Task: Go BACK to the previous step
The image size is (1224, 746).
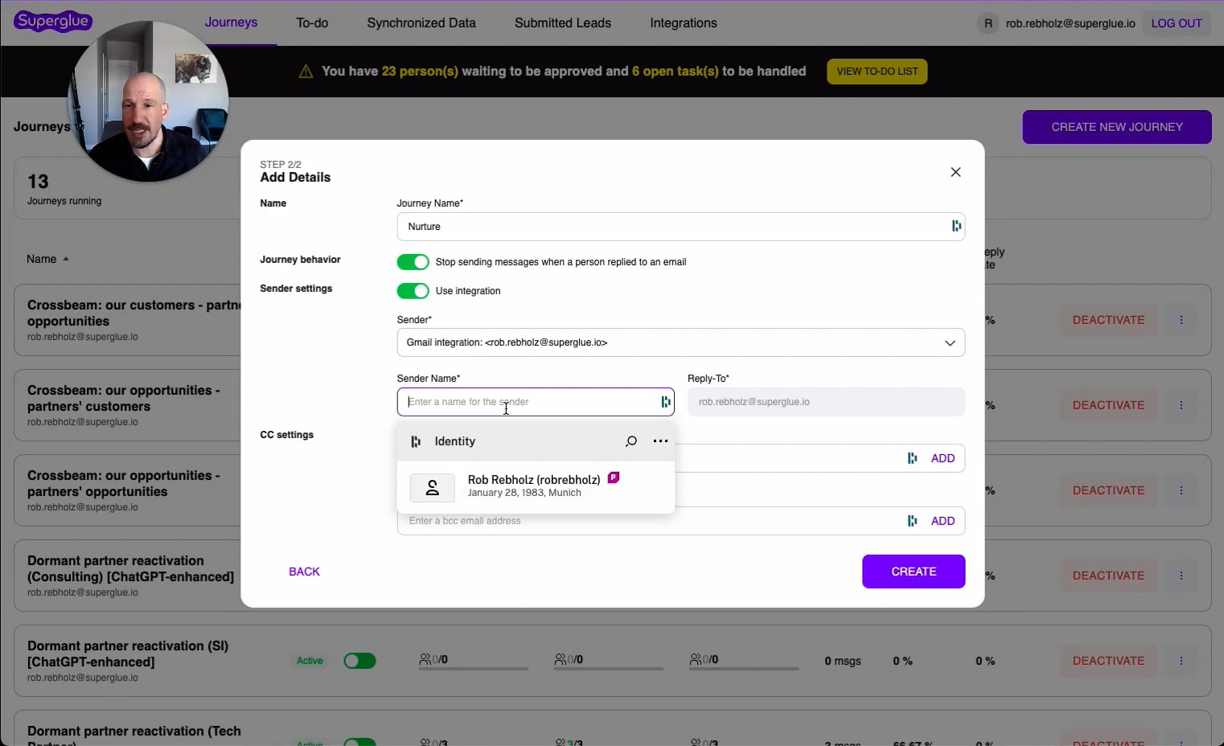Action: 304,572
